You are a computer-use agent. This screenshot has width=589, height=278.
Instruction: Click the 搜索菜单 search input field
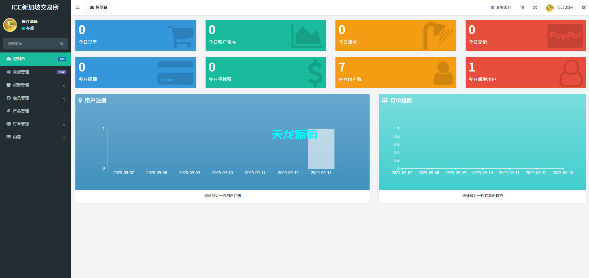(x=31, y=44)
